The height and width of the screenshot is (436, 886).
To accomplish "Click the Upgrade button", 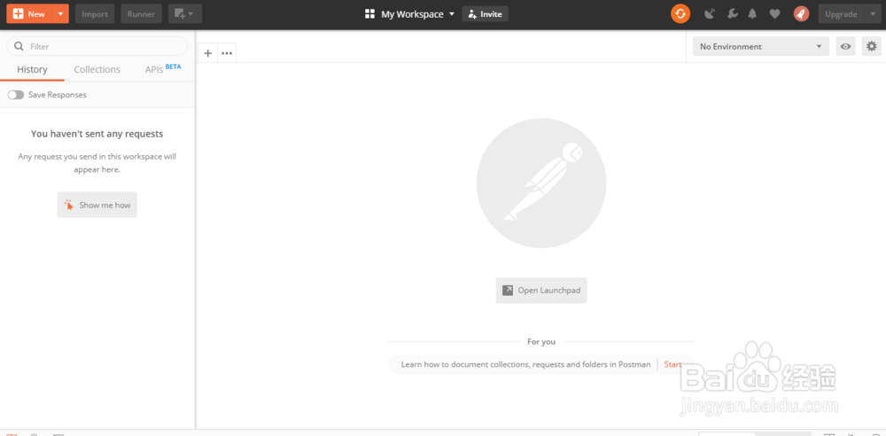I will click(x=841, y=14).
